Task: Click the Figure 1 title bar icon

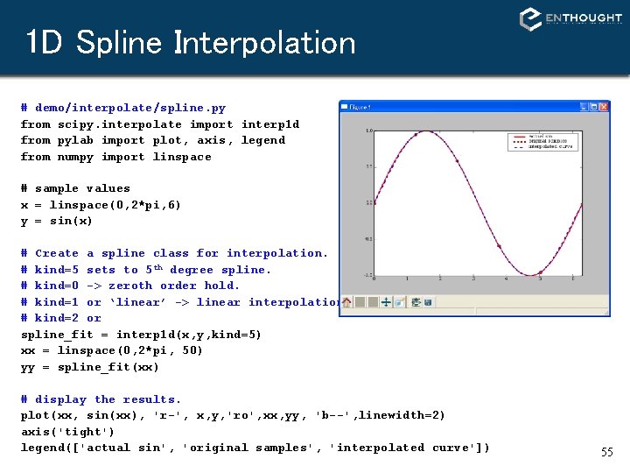Action: point(345,107)
